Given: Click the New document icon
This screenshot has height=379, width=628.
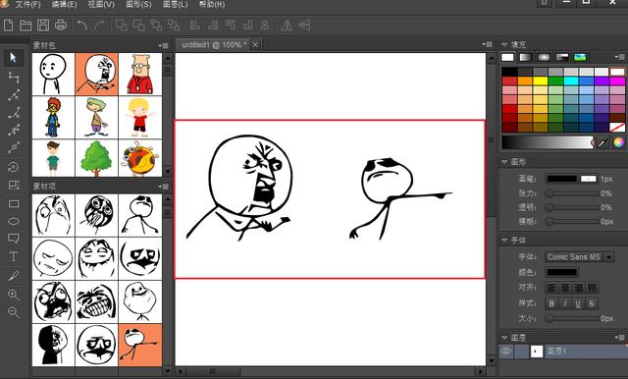Looking at the screenshot, I should [9, 26].
